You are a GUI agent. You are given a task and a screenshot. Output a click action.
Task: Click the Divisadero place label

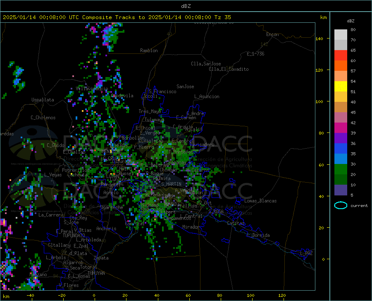(202, 144)
